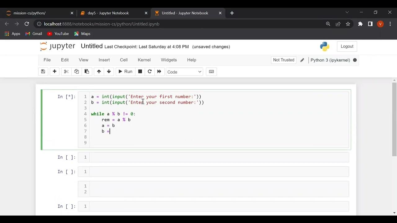Open the File menu
The width and height of the screenshot is (397, 223).
click(47, 60)
